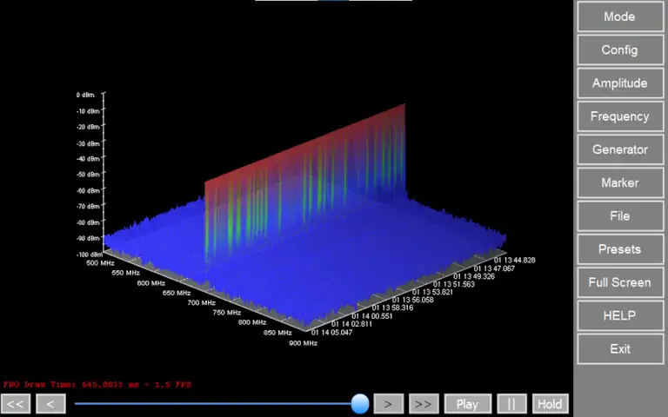Click the playback position slider handle

pos(360,403)
